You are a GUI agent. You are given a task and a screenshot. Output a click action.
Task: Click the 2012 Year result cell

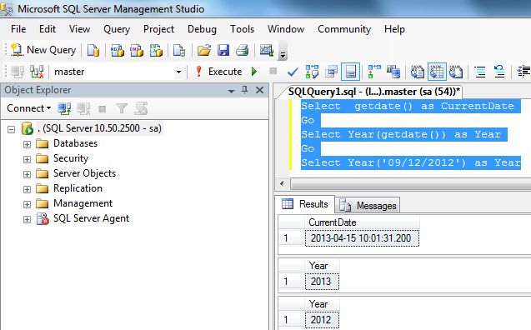pos(322,320)
